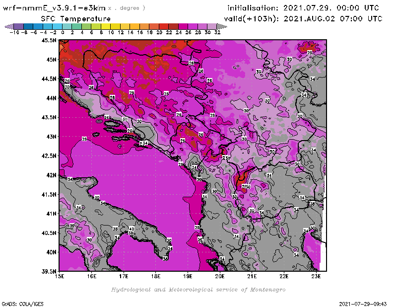Screen dimensions: 397x307
Task: Click the purple -10 to -8 legend swatch
Action: (x=18, y=26)
